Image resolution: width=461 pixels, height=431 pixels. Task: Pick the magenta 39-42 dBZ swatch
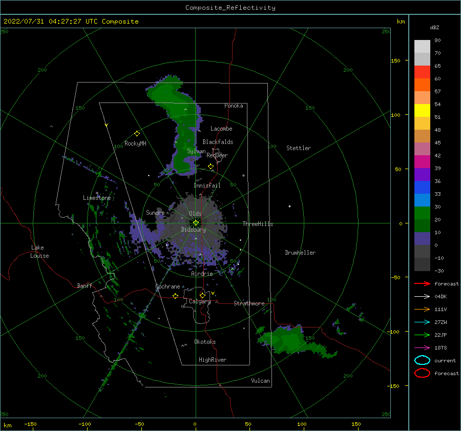point(422,162)
